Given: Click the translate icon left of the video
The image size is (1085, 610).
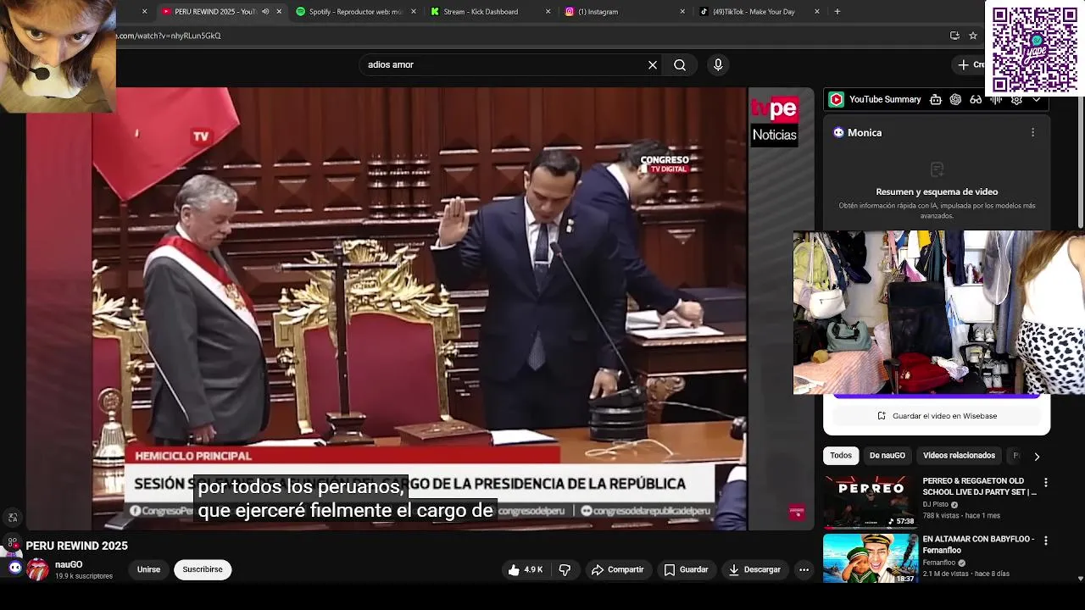Looking at the screenshot, I should pos(13,518).
